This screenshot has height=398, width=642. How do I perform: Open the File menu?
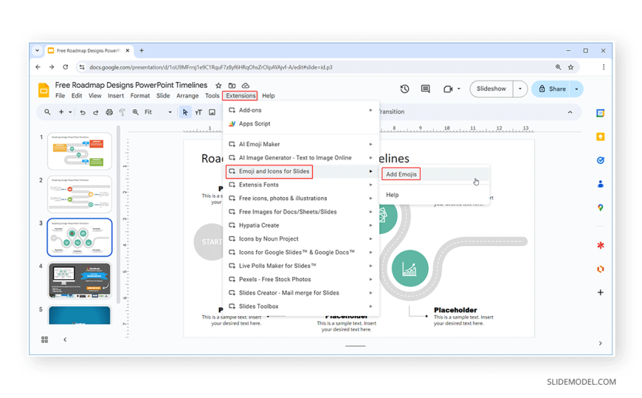pyautogui.click(x=61, y=95)
